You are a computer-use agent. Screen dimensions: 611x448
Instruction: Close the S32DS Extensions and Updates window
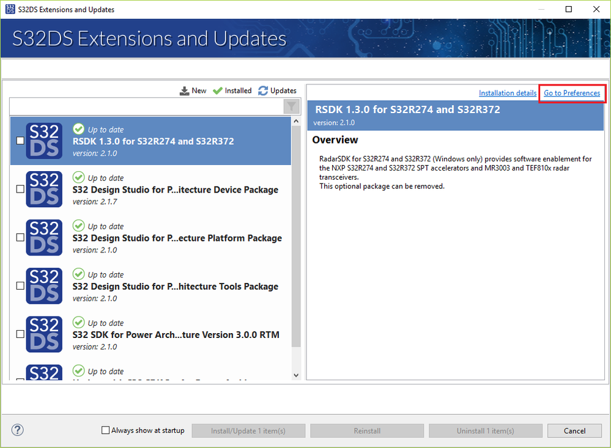596,9
